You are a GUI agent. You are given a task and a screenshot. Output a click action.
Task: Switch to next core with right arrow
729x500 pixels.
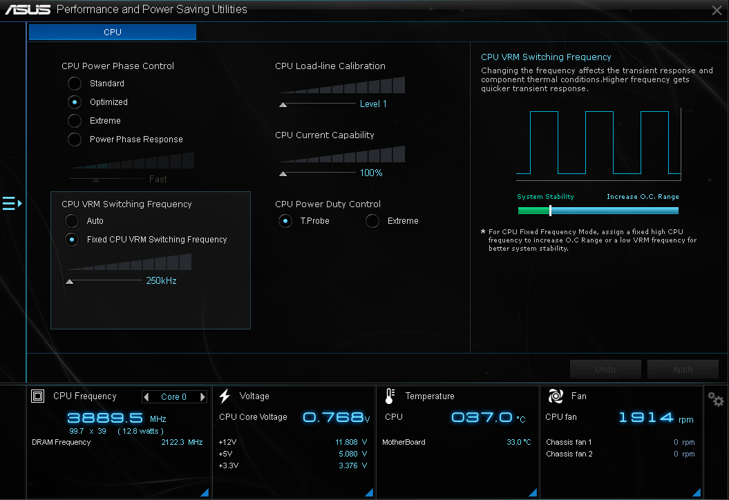pos(202,397)
